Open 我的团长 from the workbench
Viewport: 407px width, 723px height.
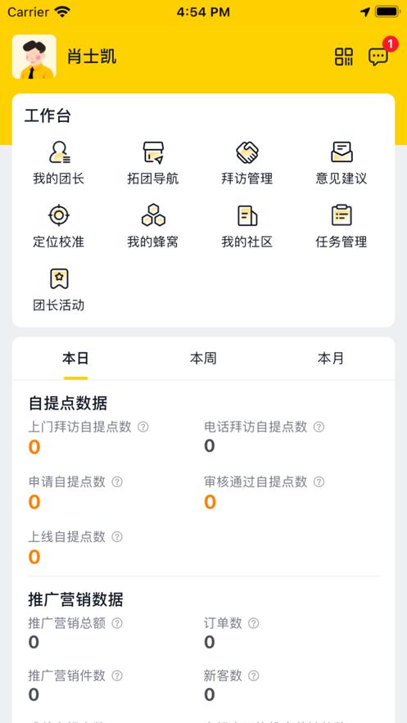pyautogui.click(x=58, y=163)
